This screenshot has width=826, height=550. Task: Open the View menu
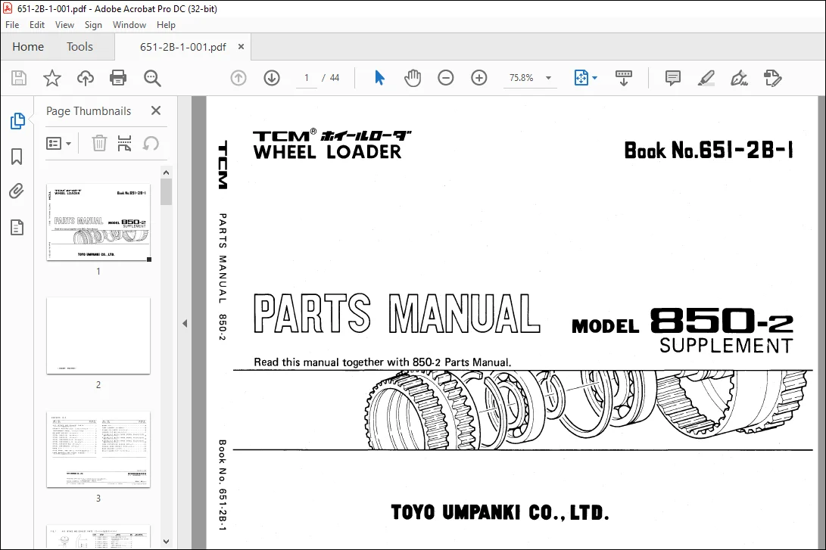pyautogui.click(x=64, y=25)
